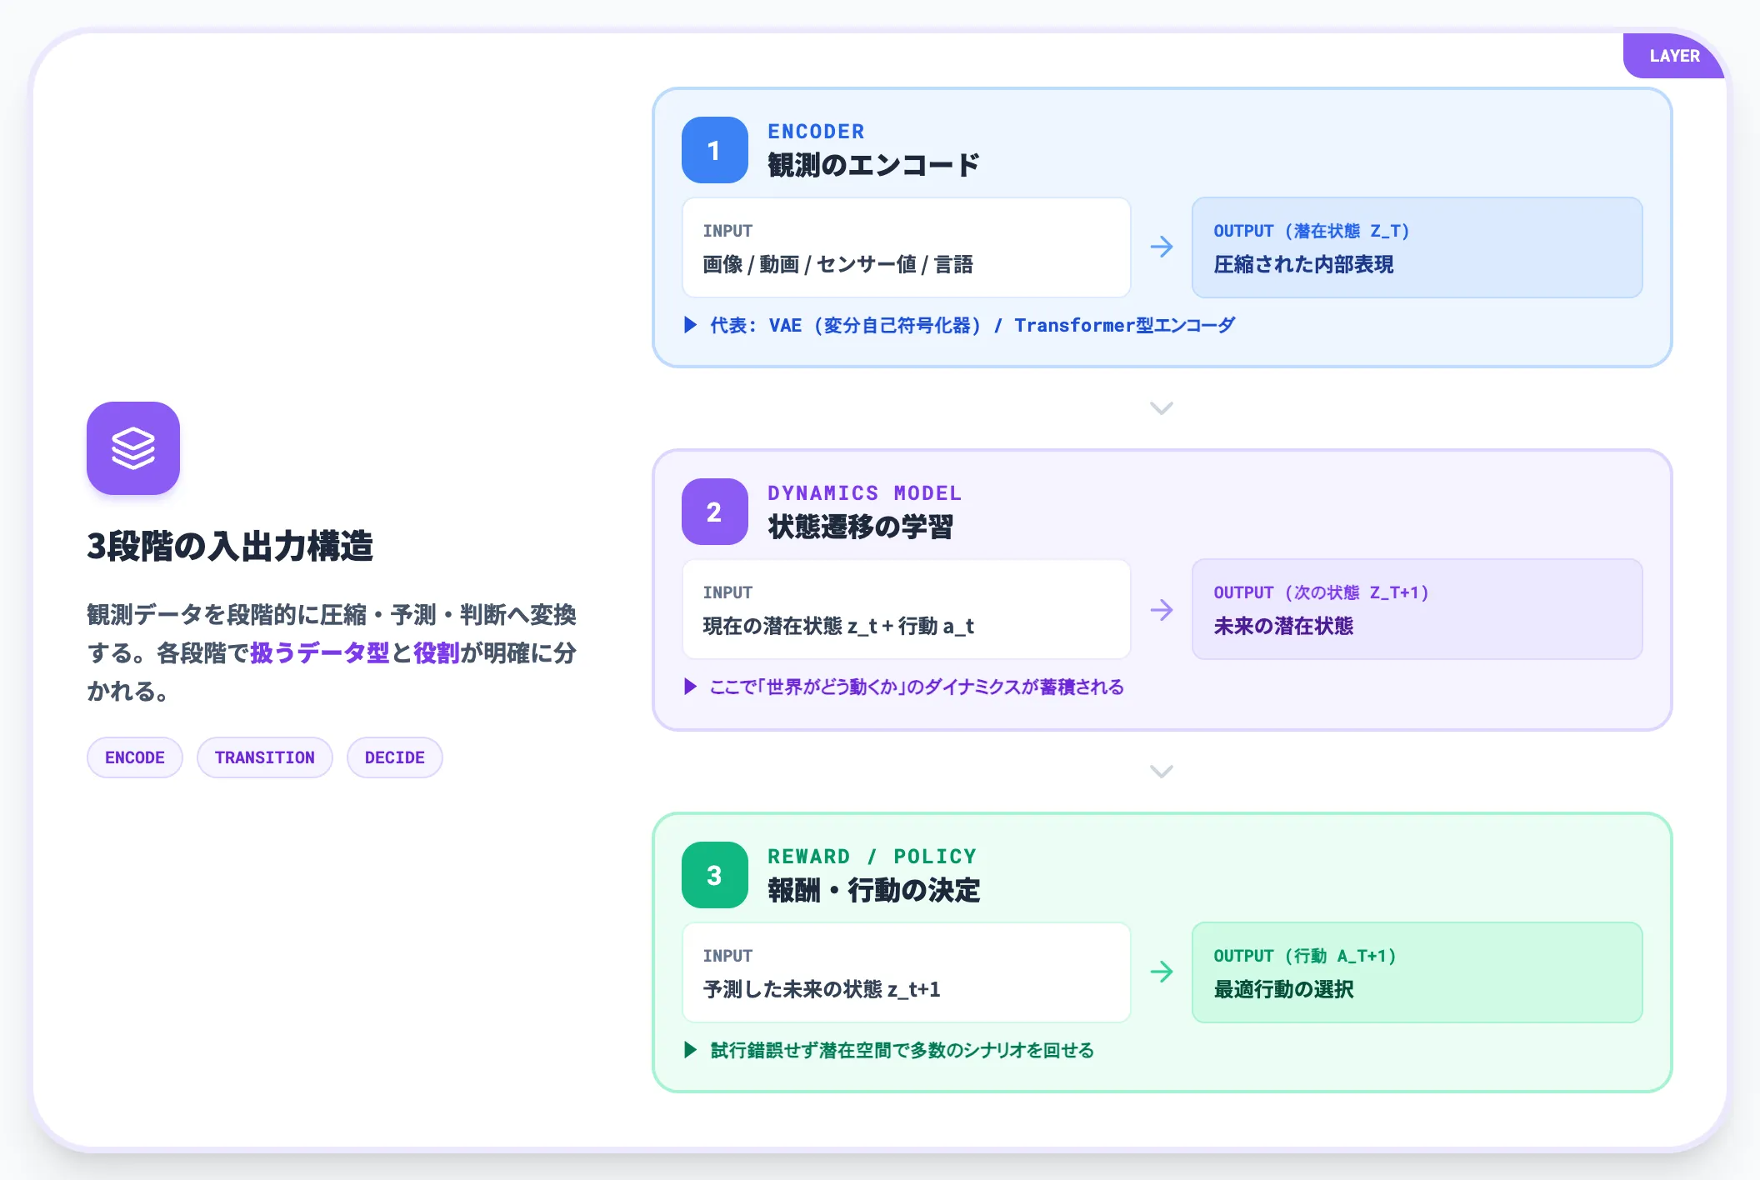Click the ENCODER section label

[x=816, y=132]
